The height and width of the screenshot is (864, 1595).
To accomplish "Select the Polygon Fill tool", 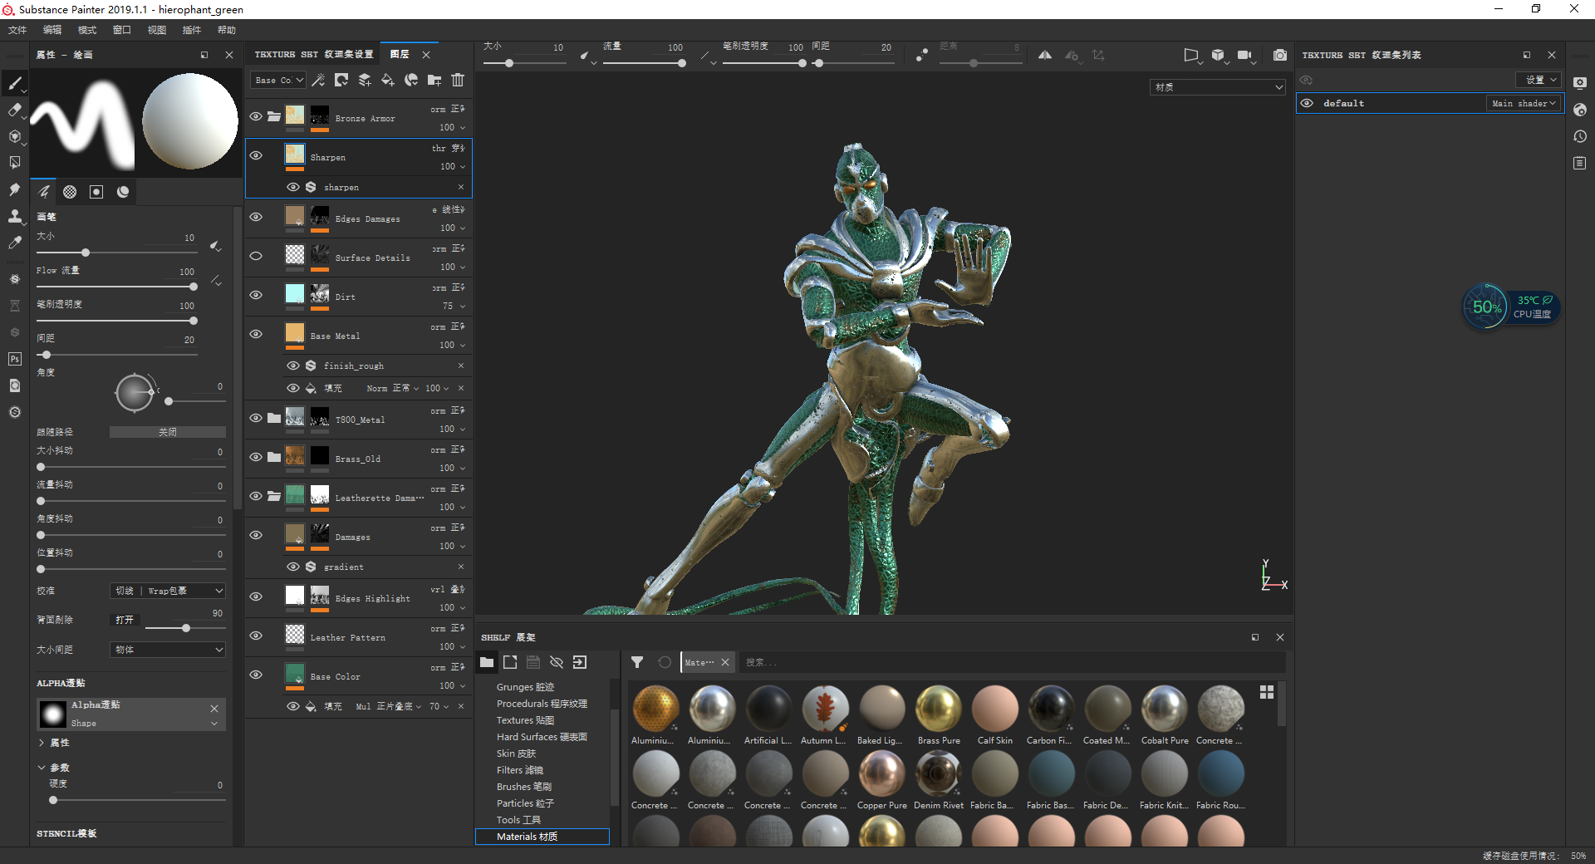I will click(14, 163).
